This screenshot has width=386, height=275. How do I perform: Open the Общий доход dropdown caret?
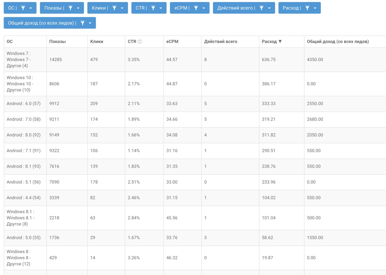click(x=90, y=23)
